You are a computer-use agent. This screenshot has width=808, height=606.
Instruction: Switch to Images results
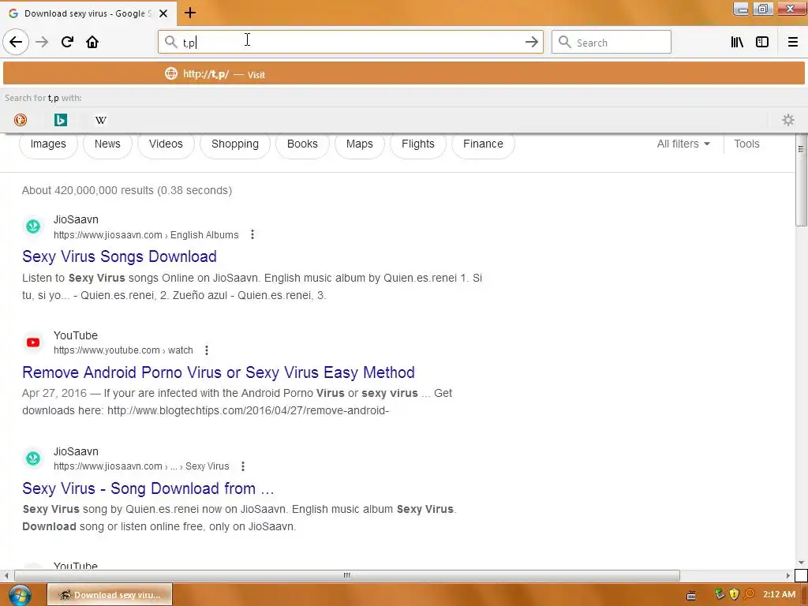48,144
